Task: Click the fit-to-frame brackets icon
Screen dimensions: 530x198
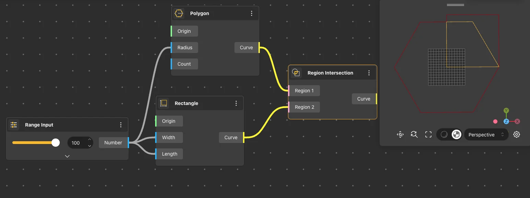Action: click(x=428, y=134)
